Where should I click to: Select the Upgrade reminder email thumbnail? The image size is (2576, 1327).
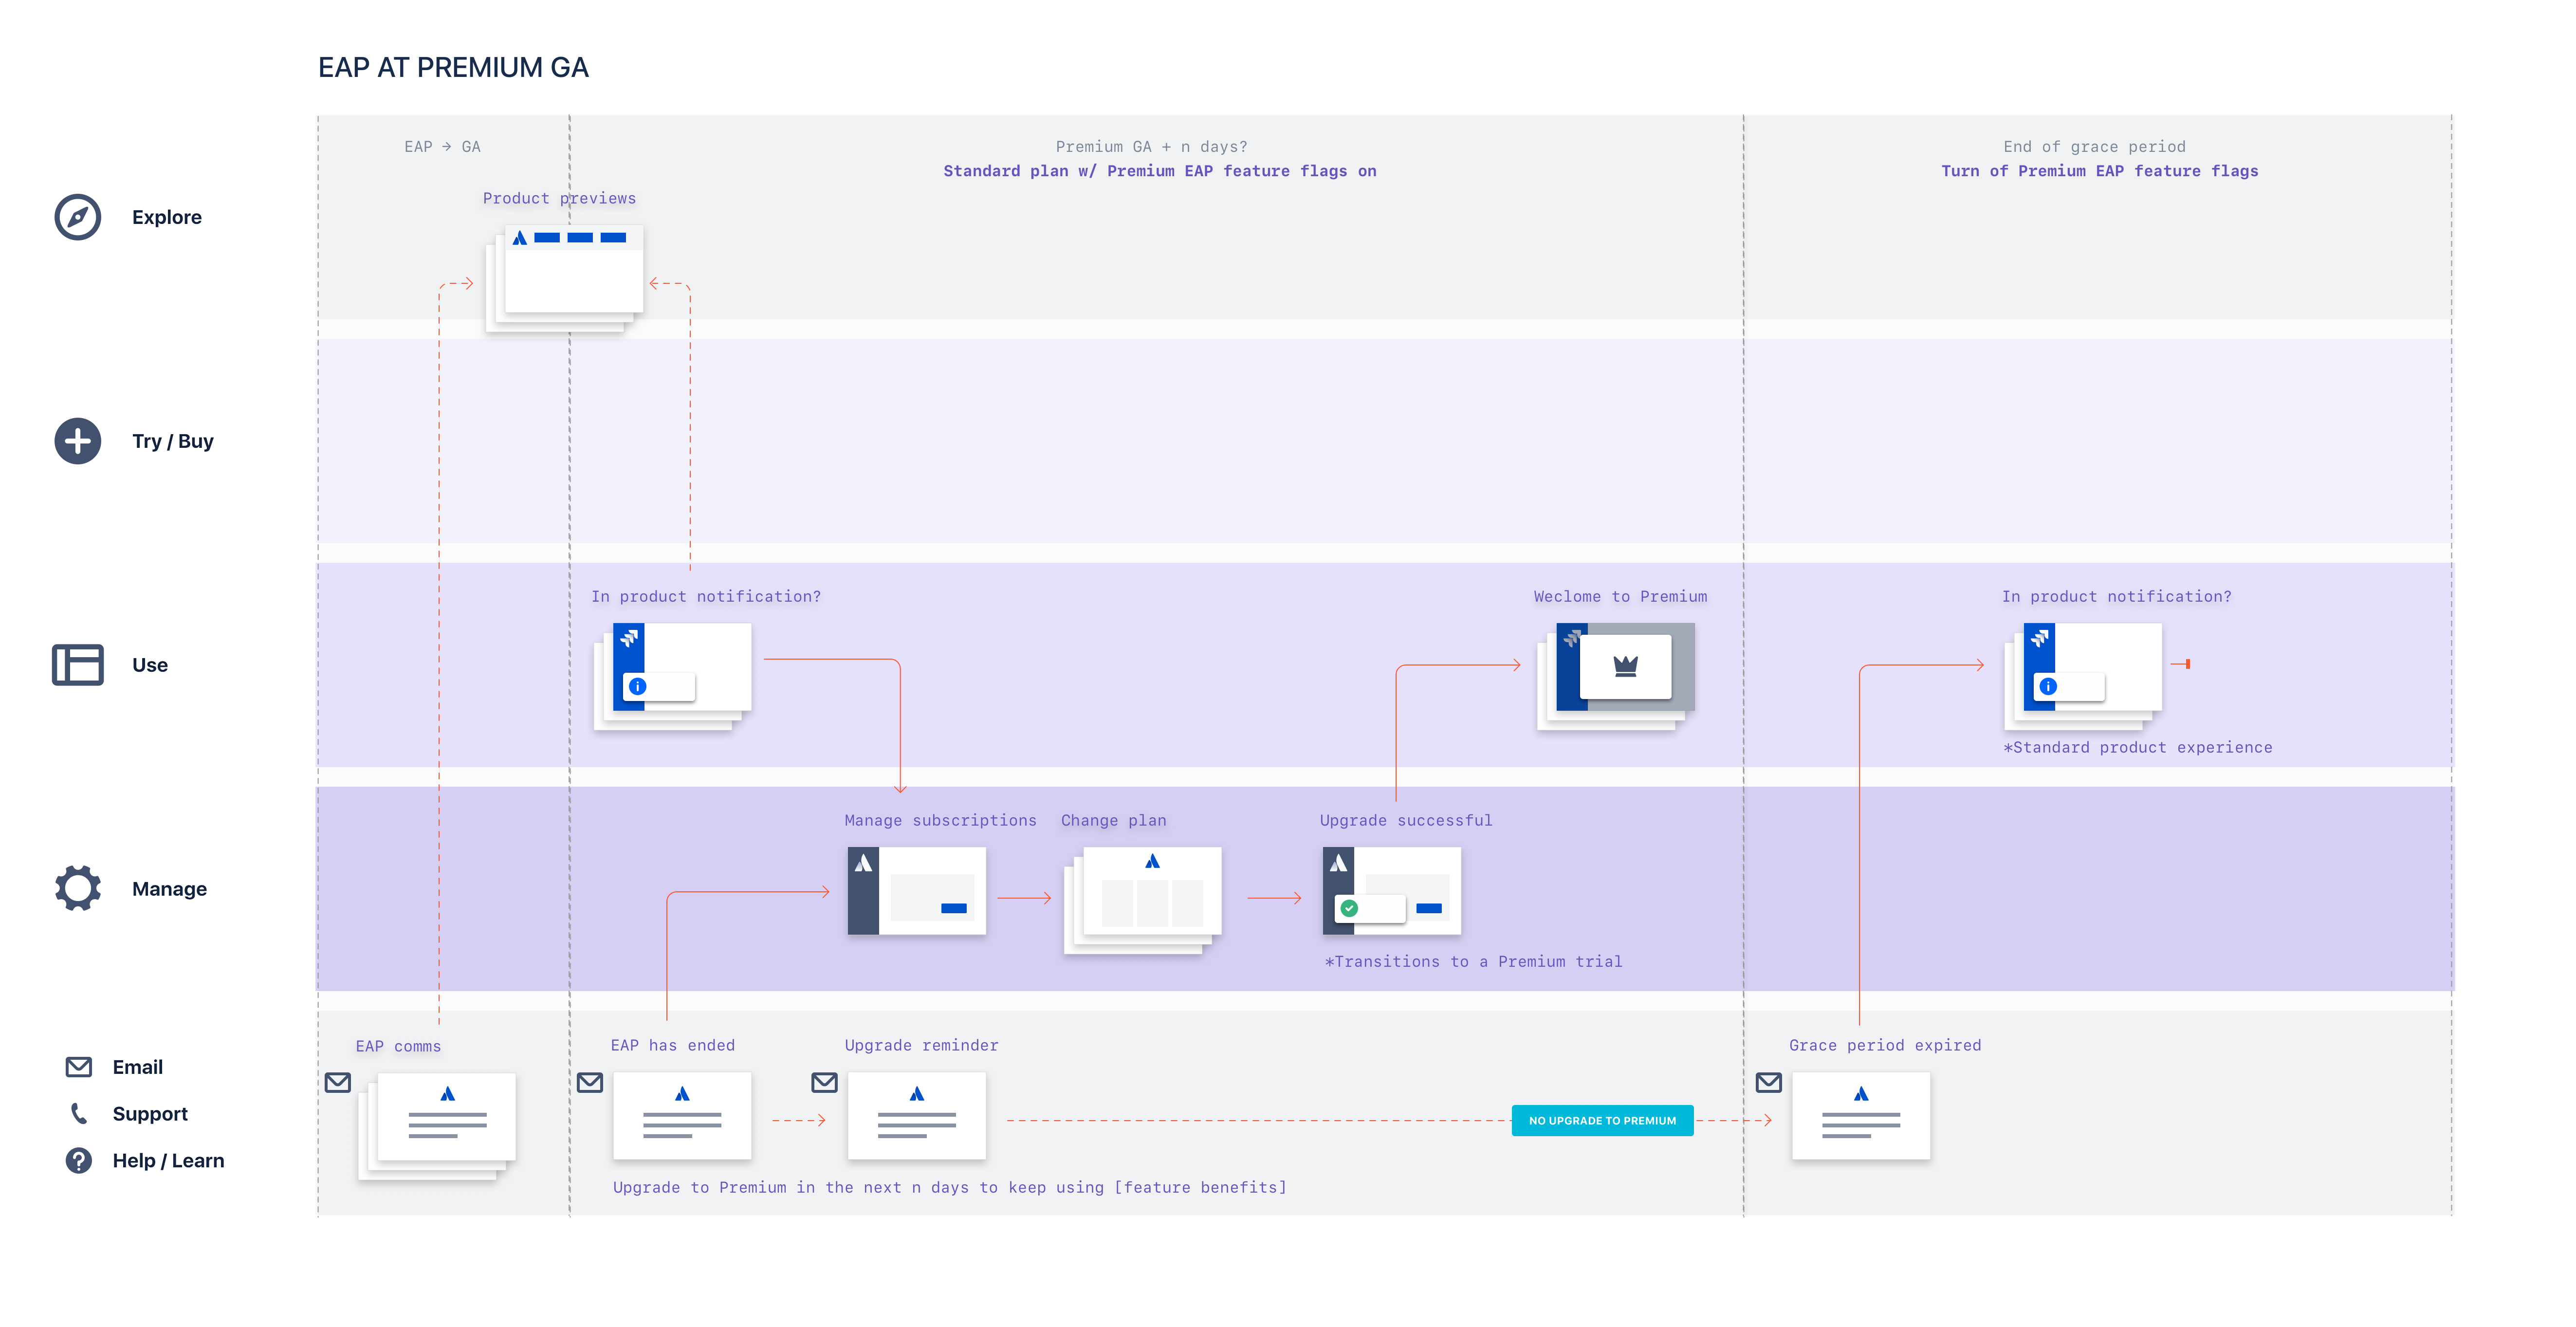click(916, 1116)
